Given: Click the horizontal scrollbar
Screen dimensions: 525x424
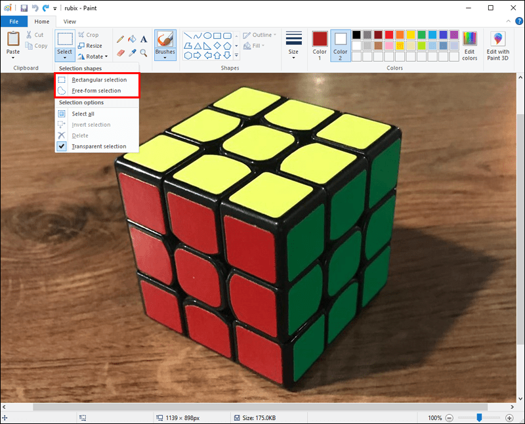Looking at the screenshot, I should pyautogui.click(x=259, y=407).
